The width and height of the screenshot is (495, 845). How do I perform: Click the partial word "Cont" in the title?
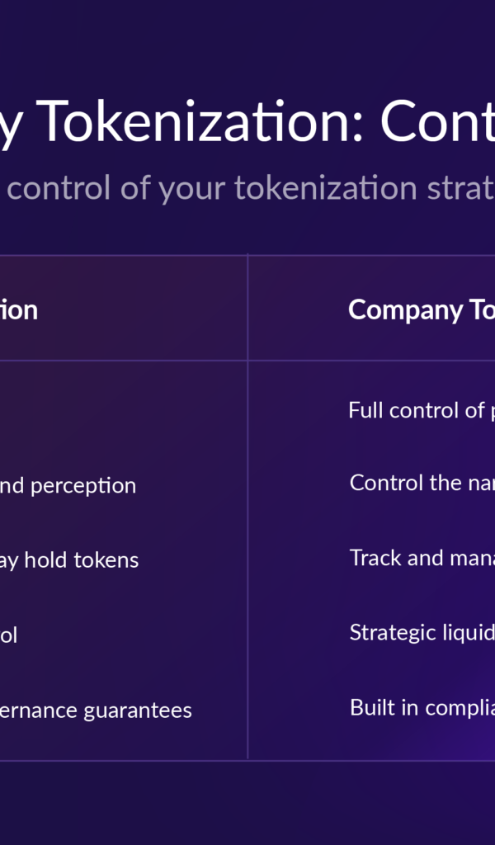[437, 122]
